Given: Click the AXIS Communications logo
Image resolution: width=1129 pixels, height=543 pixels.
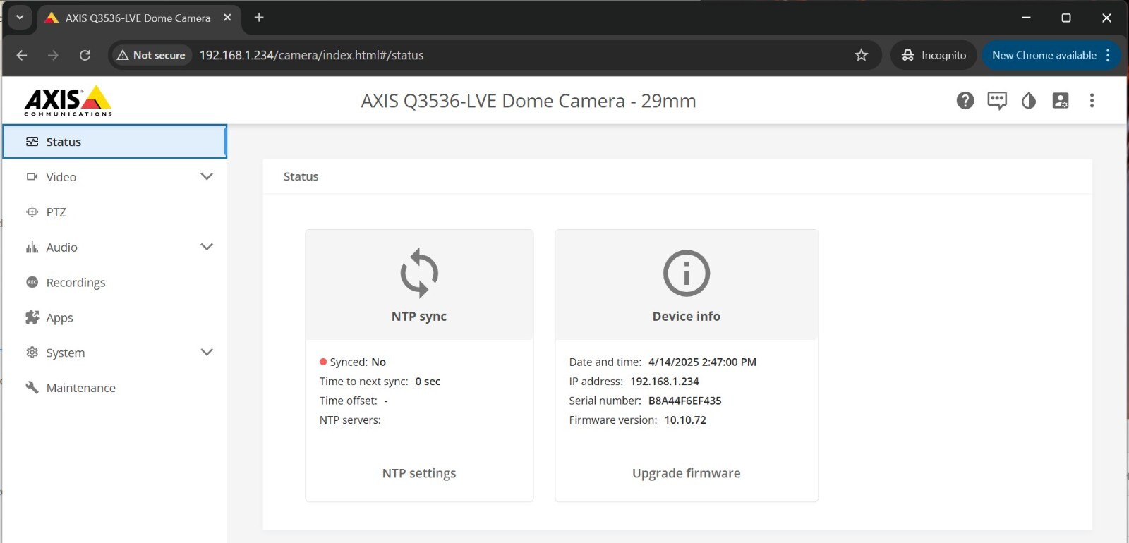Looking at the screenshot, I should 68,101.
